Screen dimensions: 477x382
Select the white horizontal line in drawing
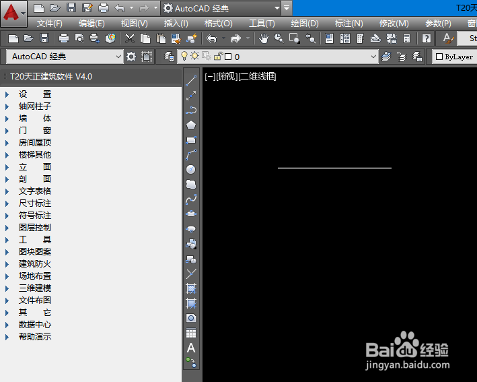pos(334,168)
